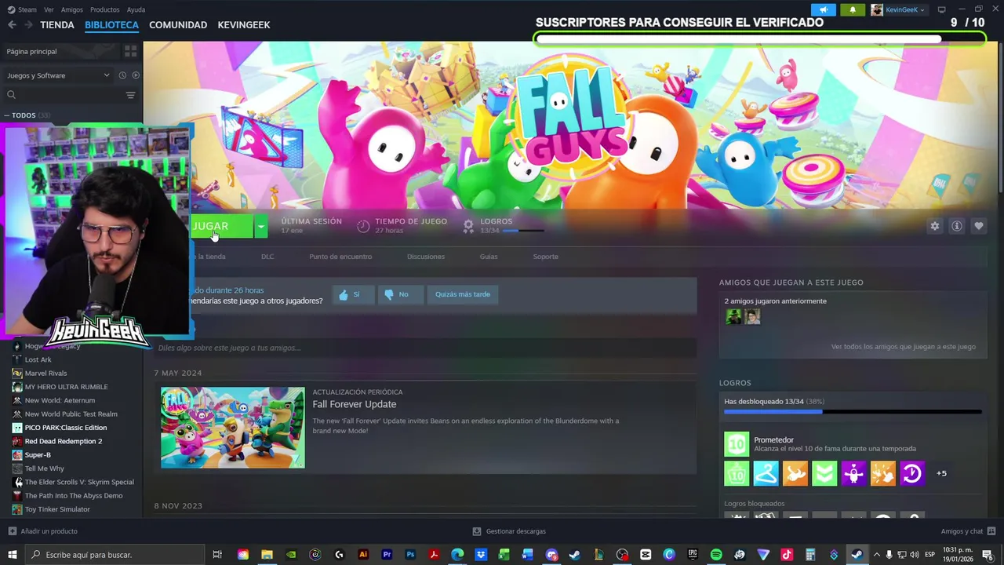Screen dimensions: 1004x565
Task: Open the KEVINGEEK profile tab
Action: tap(244, 25)
